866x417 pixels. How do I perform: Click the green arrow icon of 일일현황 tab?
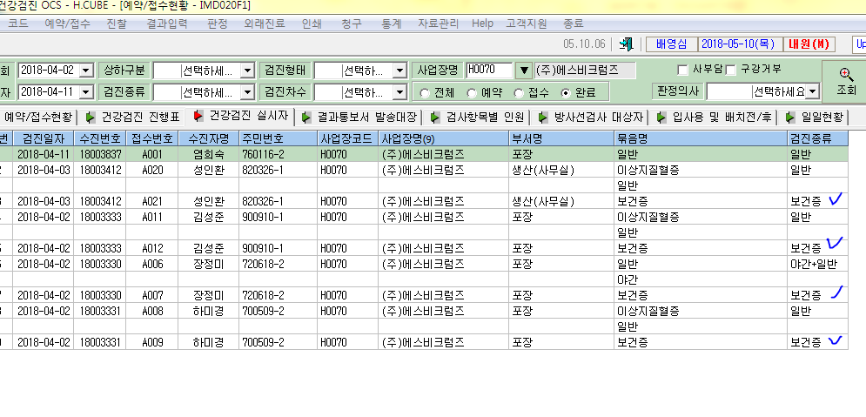click(790, 118)
